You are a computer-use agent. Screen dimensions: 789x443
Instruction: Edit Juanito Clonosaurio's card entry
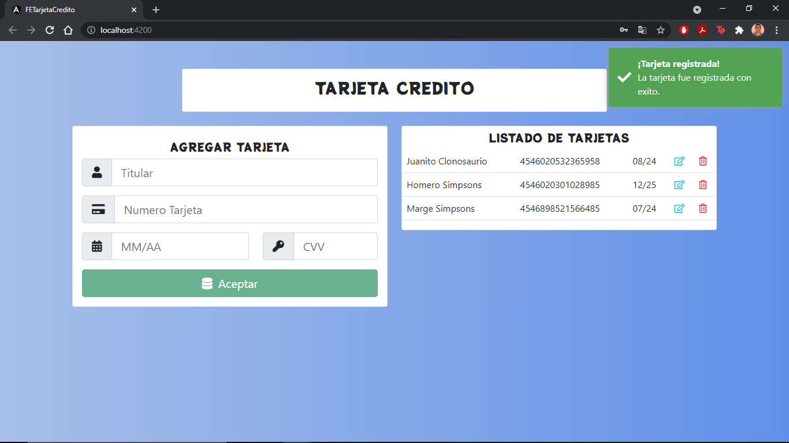(679, 161)
